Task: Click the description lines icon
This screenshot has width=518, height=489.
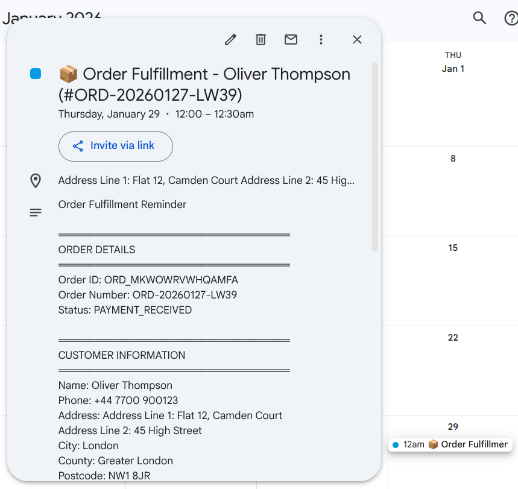Action: [36, 212]
